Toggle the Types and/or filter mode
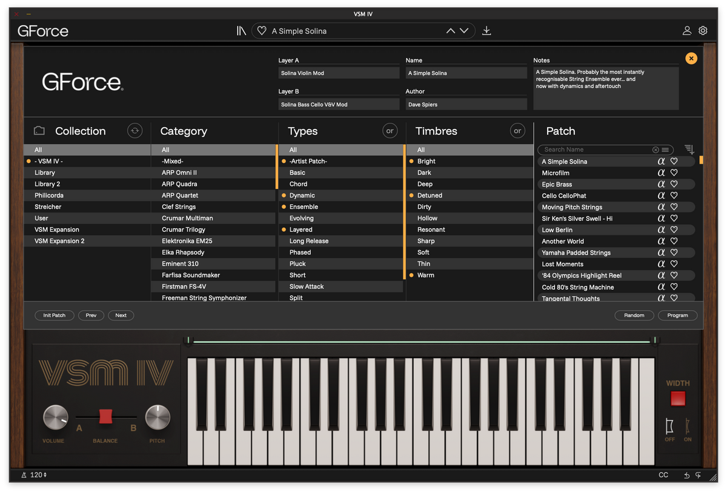The image size is (727, 493). coord(390,130)
